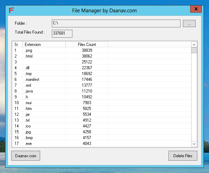Select the Total Files Found value box

(x=62, y=34)
